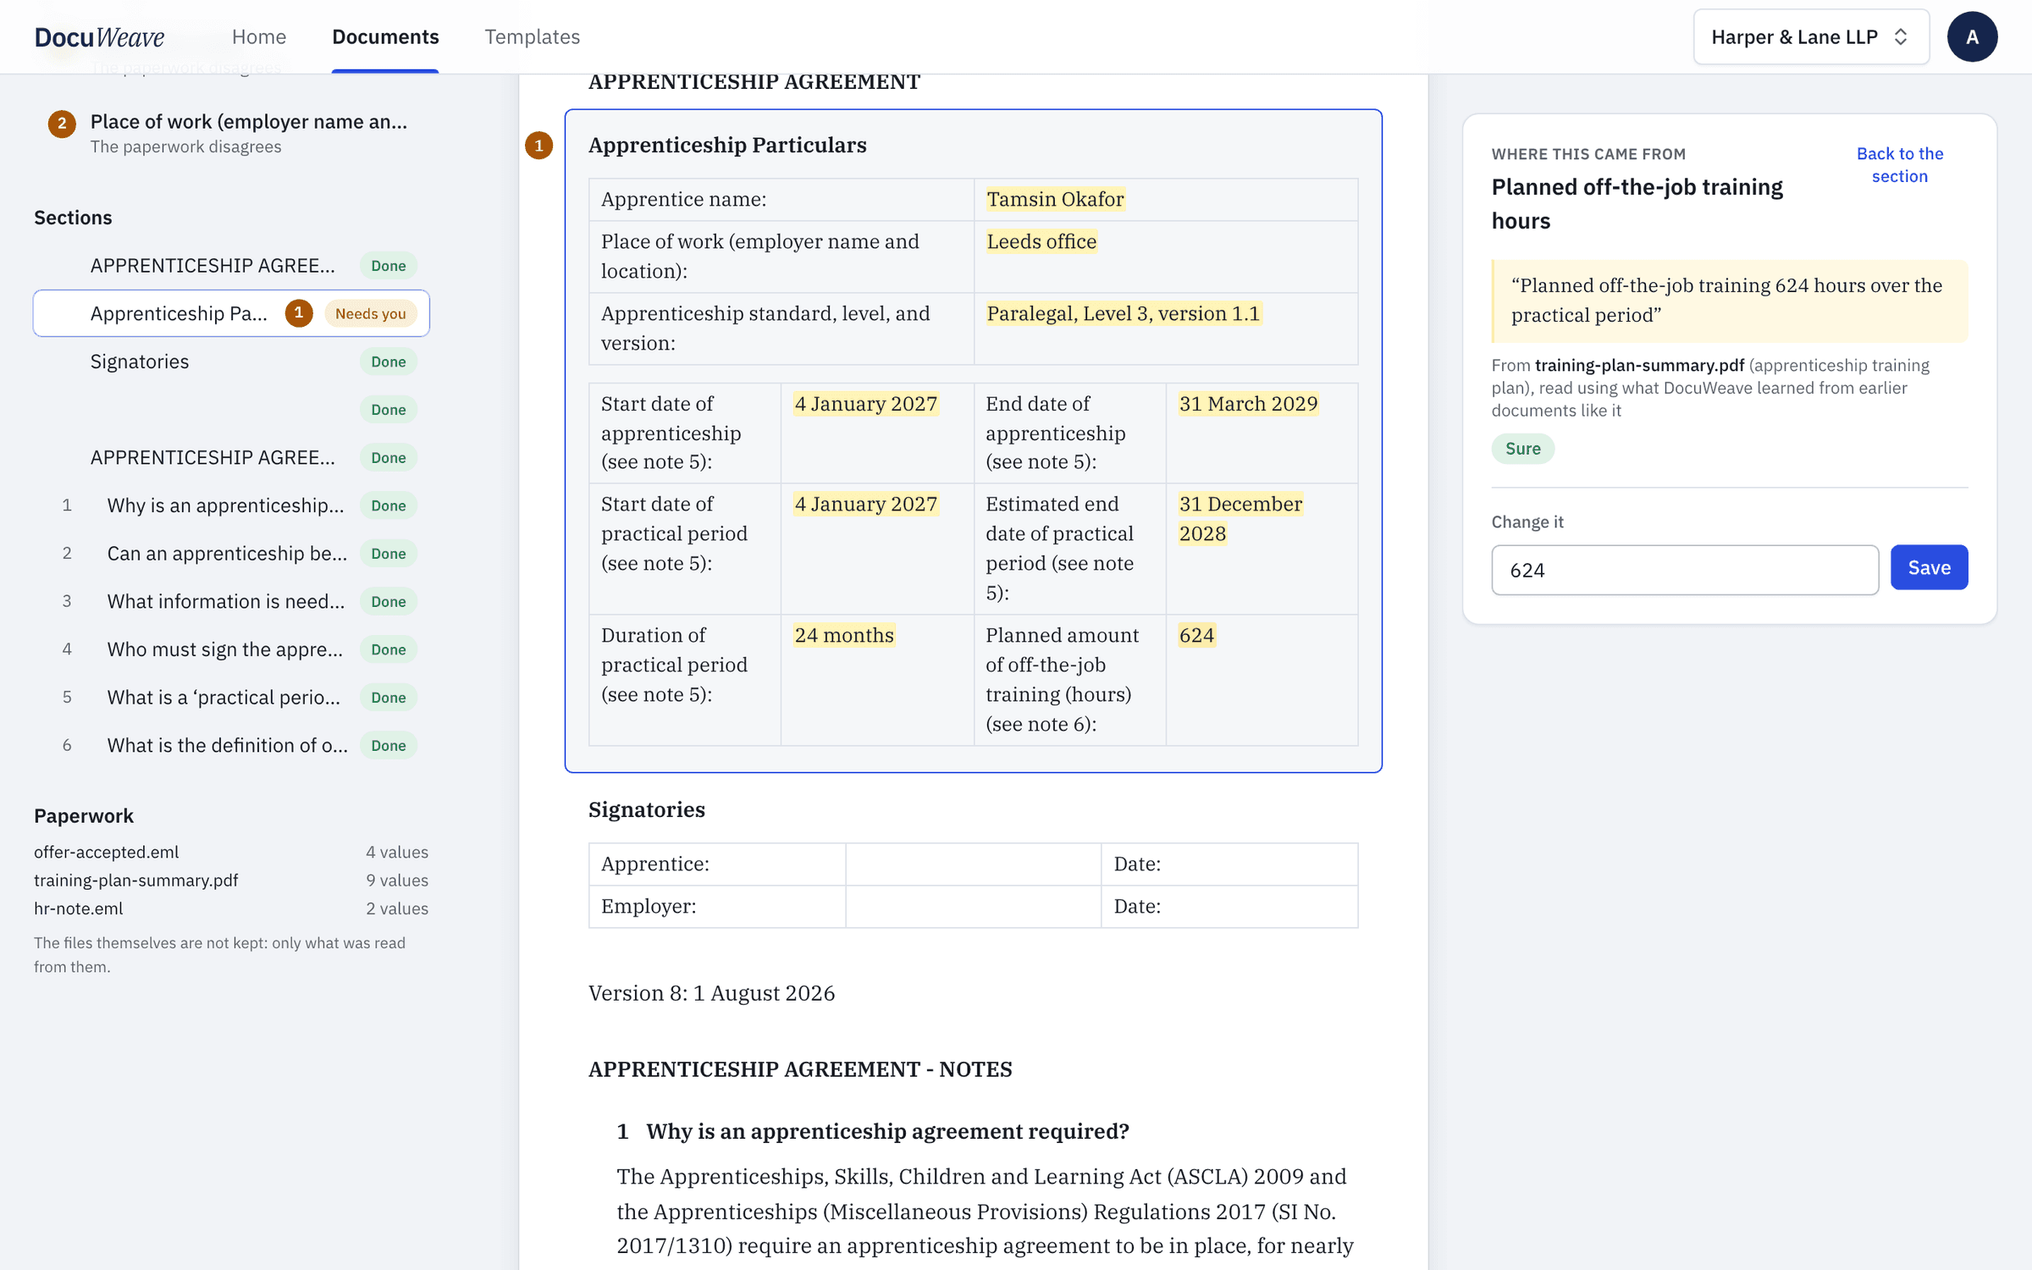2032x1270 pixels.
Task: Open section 3 'What information is need...'
Action: (x=231, y=601)
